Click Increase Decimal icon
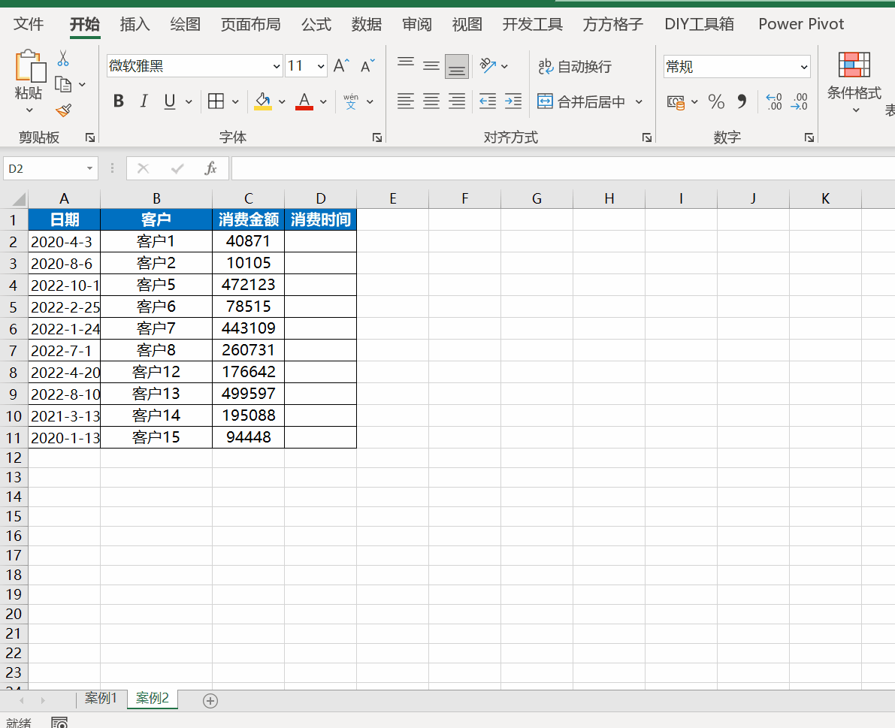 pyautogui.click(x=774, y=102)
